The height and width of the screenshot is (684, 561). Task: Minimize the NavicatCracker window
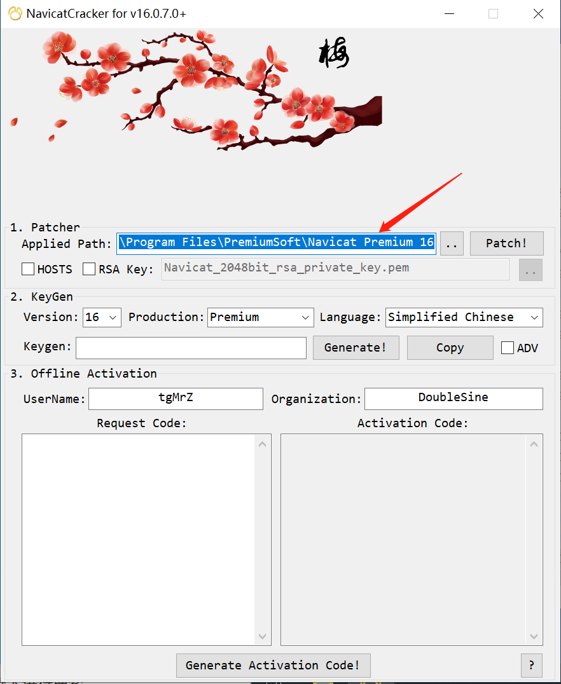[449, 14]
